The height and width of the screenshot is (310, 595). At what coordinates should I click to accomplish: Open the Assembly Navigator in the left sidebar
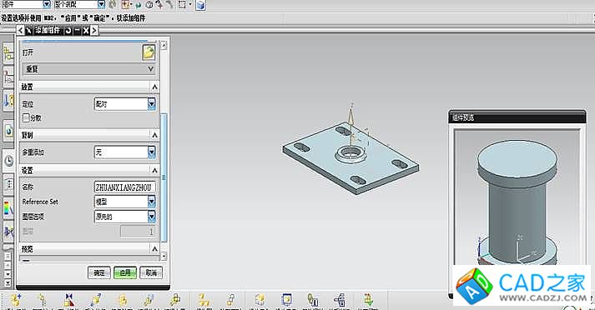tap(8, 54)
